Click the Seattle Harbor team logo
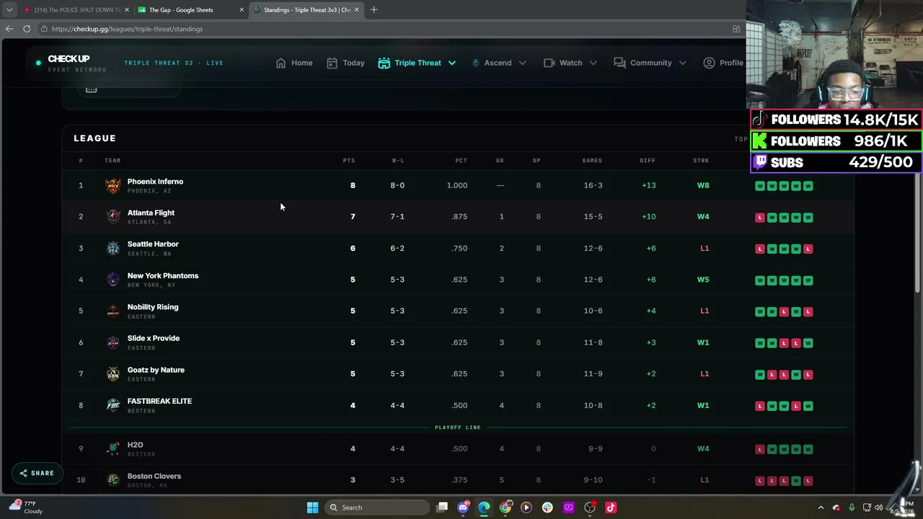The width and height of the screenshot is (923, 519). coord(112,249)
